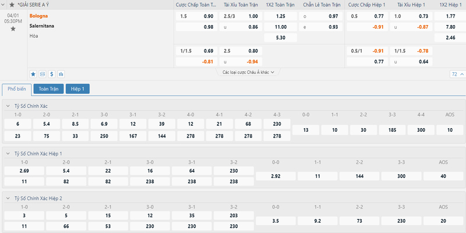The image size is (466, 233).
Task: Select first-half AOS at 40
Action: pyautogui.click(x=443, y=176)
